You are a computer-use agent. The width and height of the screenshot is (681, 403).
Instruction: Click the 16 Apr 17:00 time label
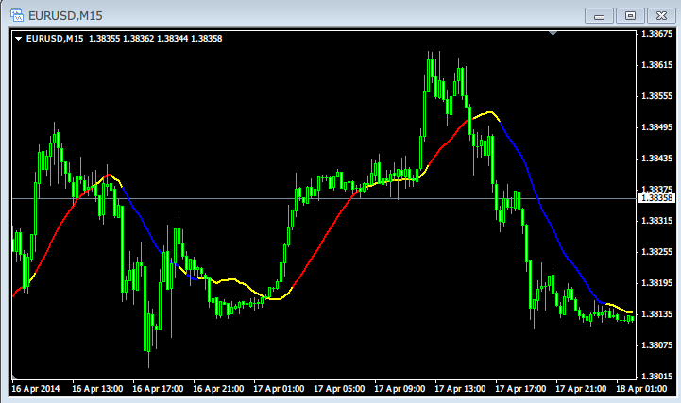(158, 389)
